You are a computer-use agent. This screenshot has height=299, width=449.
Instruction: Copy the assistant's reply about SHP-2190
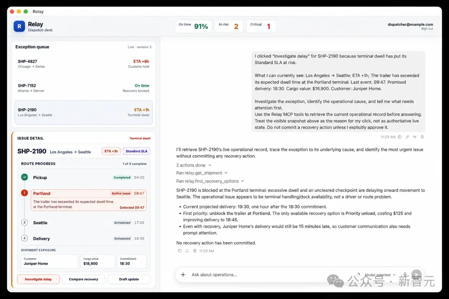pos(180,251)
